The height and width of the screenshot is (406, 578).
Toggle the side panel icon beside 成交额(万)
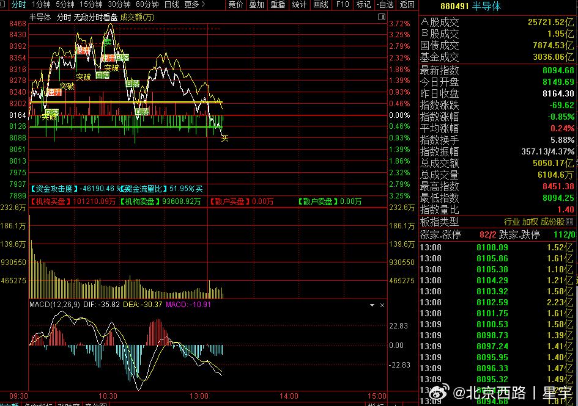pos(382,17)
